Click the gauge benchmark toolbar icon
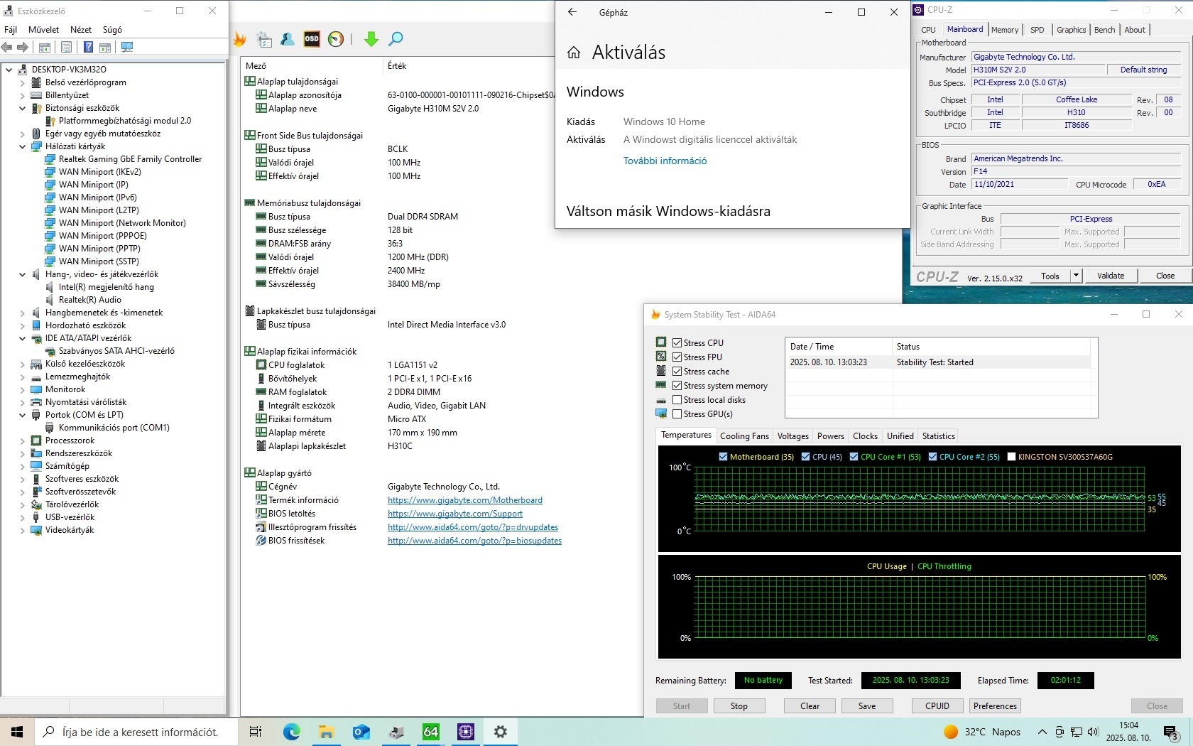1193x746 pixels. click(x=336, y=39)
